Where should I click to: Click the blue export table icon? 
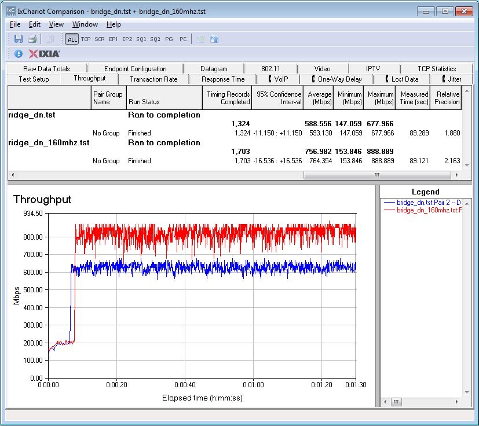[x=214, y=39]
